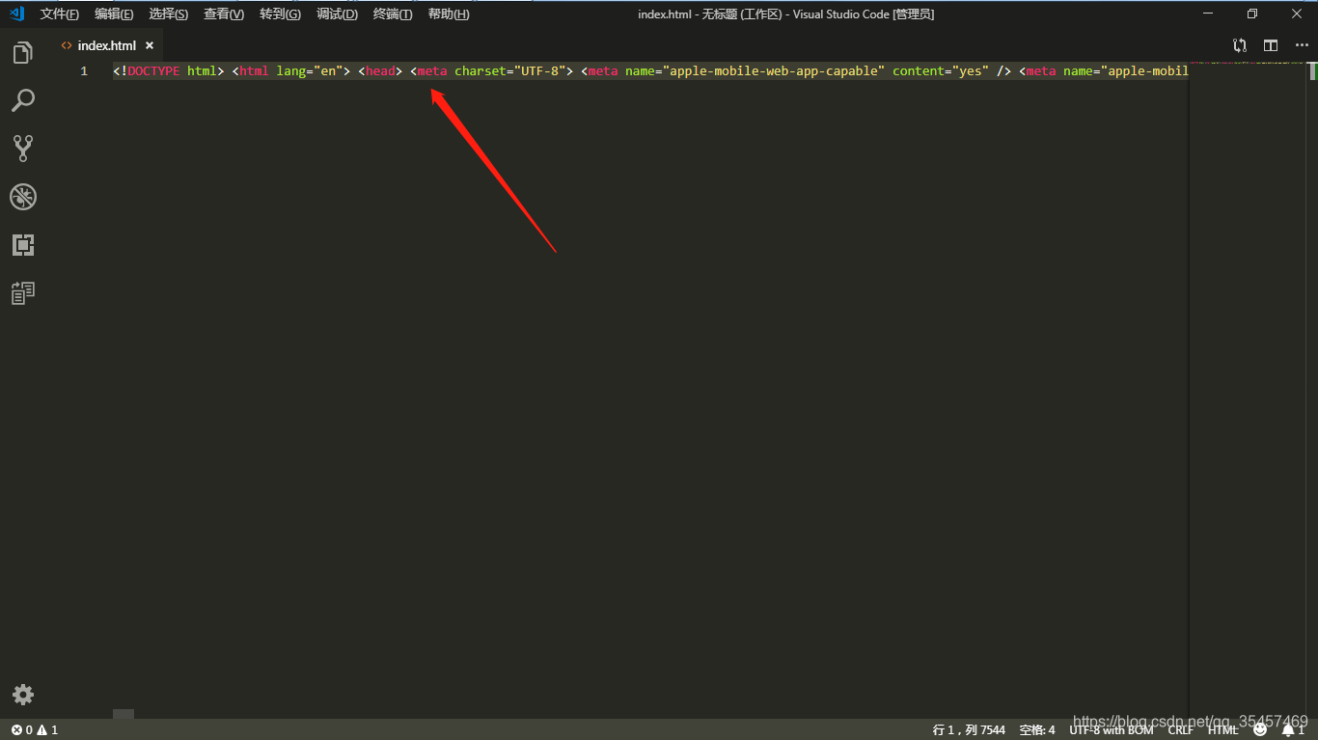
Task: Click the VS Code logo in title bar
Action: [x=16, y=14]
